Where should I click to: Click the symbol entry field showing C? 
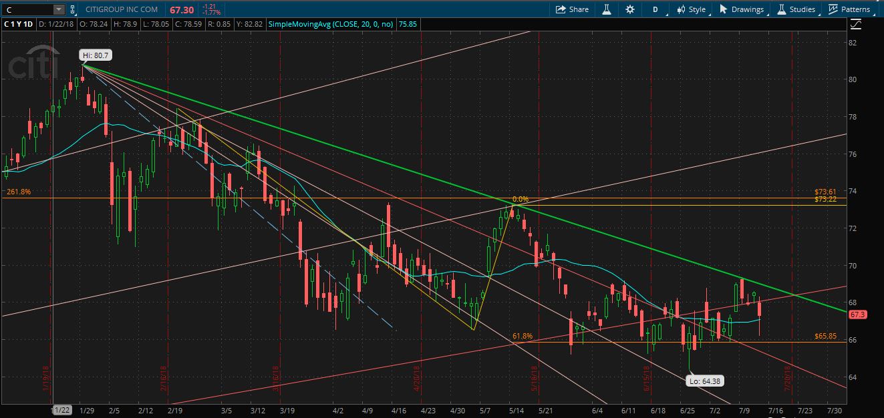coord(27,9)
